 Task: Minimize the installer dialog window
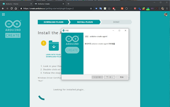pyautogui.click(x=113, y=31)
